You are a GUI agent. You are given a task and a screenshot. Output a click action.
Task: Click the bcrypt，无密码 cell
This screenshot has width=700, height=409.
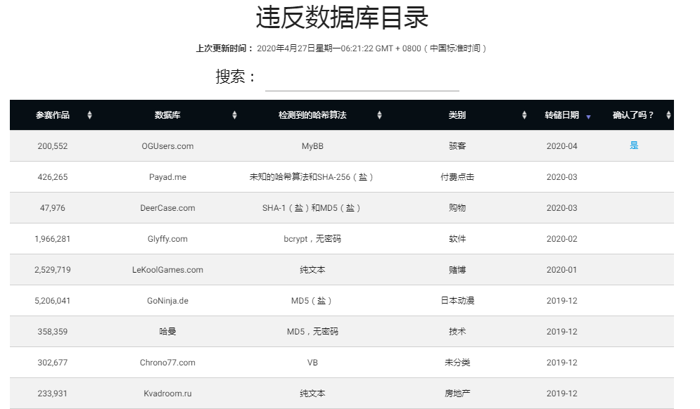click(312, 239)
